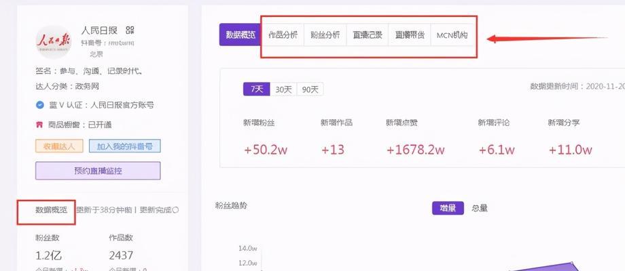Click the 新增作品 value +13
This screenshot has height=271, width=625.
point(332,150)
